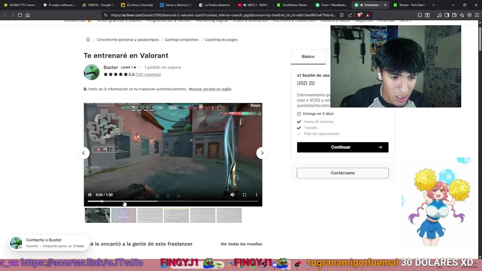This screenshot has width=482, height=271.
Task: Open Brave Shields lion icon
Action: tap(359, 15)
